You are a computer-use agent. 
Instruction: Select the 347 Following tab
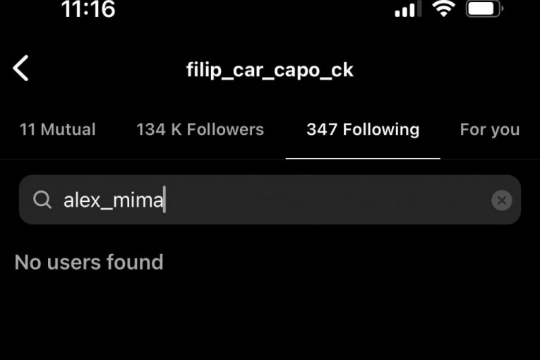(363, 130)
